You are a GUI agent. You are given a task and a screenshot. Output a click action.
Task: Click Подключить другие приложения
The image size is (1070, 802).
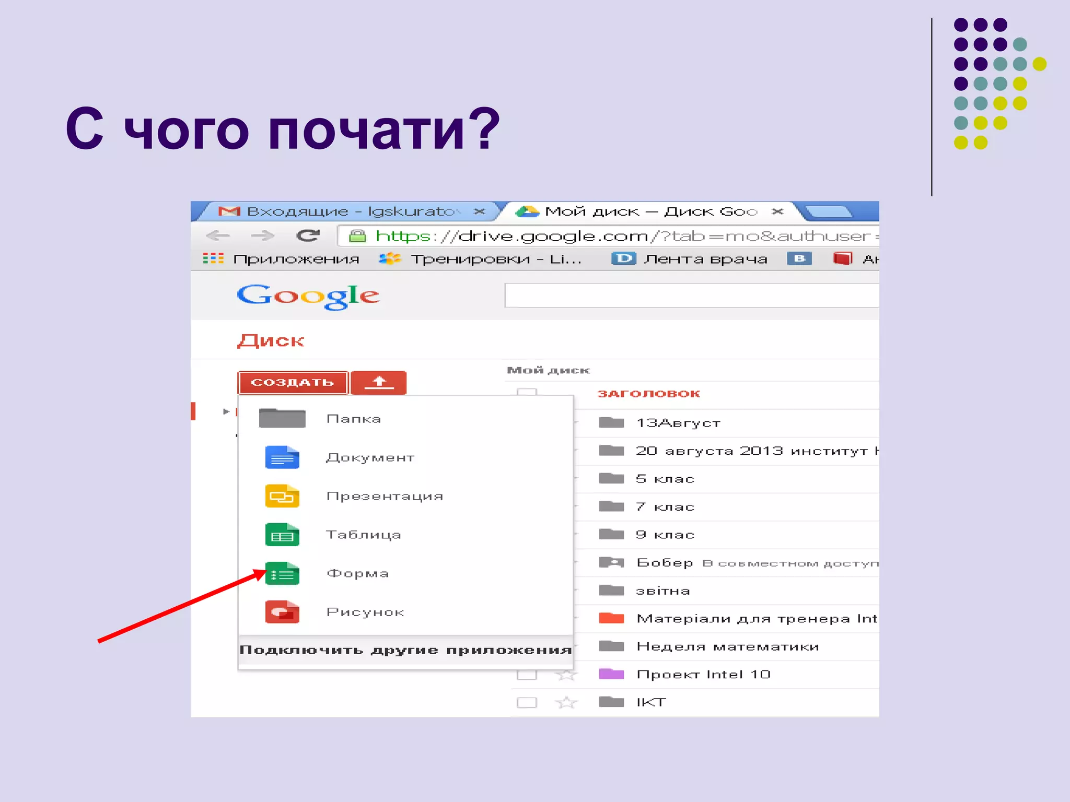coord(405,650)
